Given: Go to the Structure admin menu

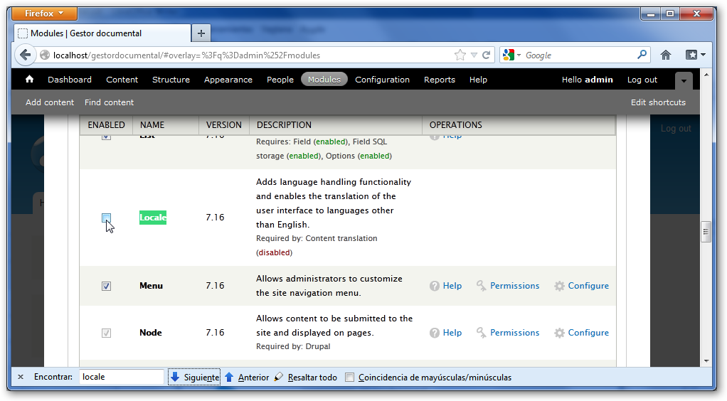Looking at the screenshot, I should tap(171, 80).
